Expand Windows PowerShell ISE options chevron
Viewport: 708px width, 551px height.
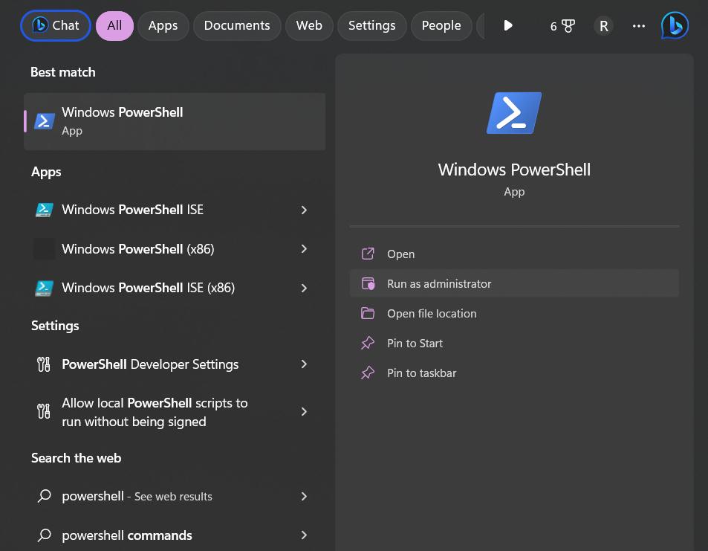click(x=304, y=210)
